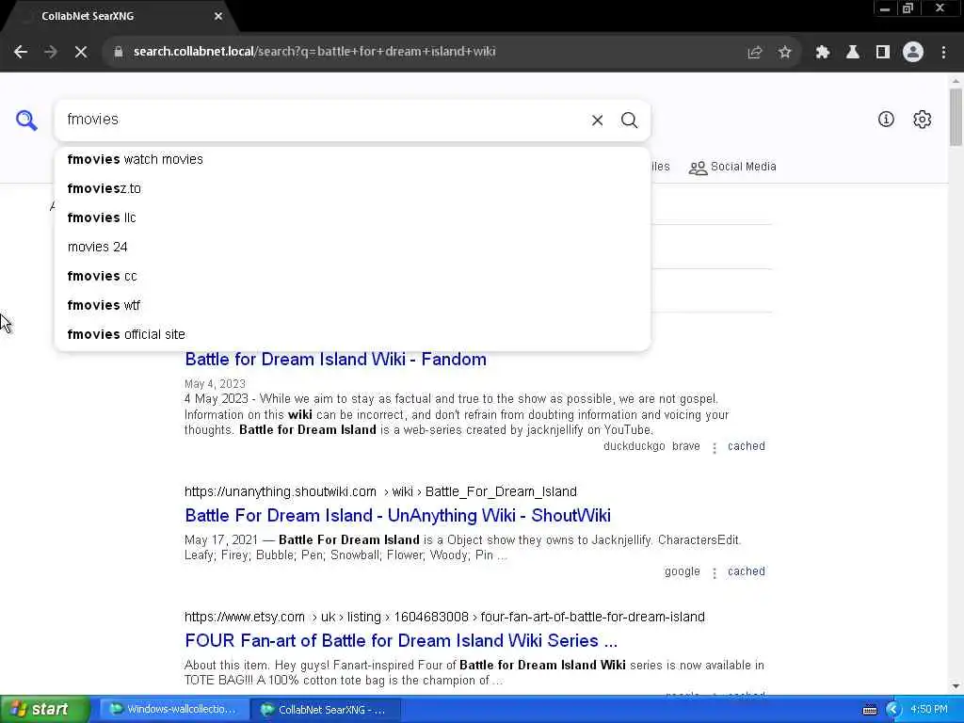Click the 'brave' engine label
The width and height of the screenshot is (964, 723).
686,446
